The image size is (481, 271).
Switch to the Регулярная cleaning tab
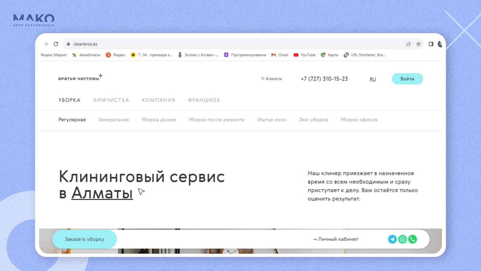pyautogui.click(x=72, y=120)
